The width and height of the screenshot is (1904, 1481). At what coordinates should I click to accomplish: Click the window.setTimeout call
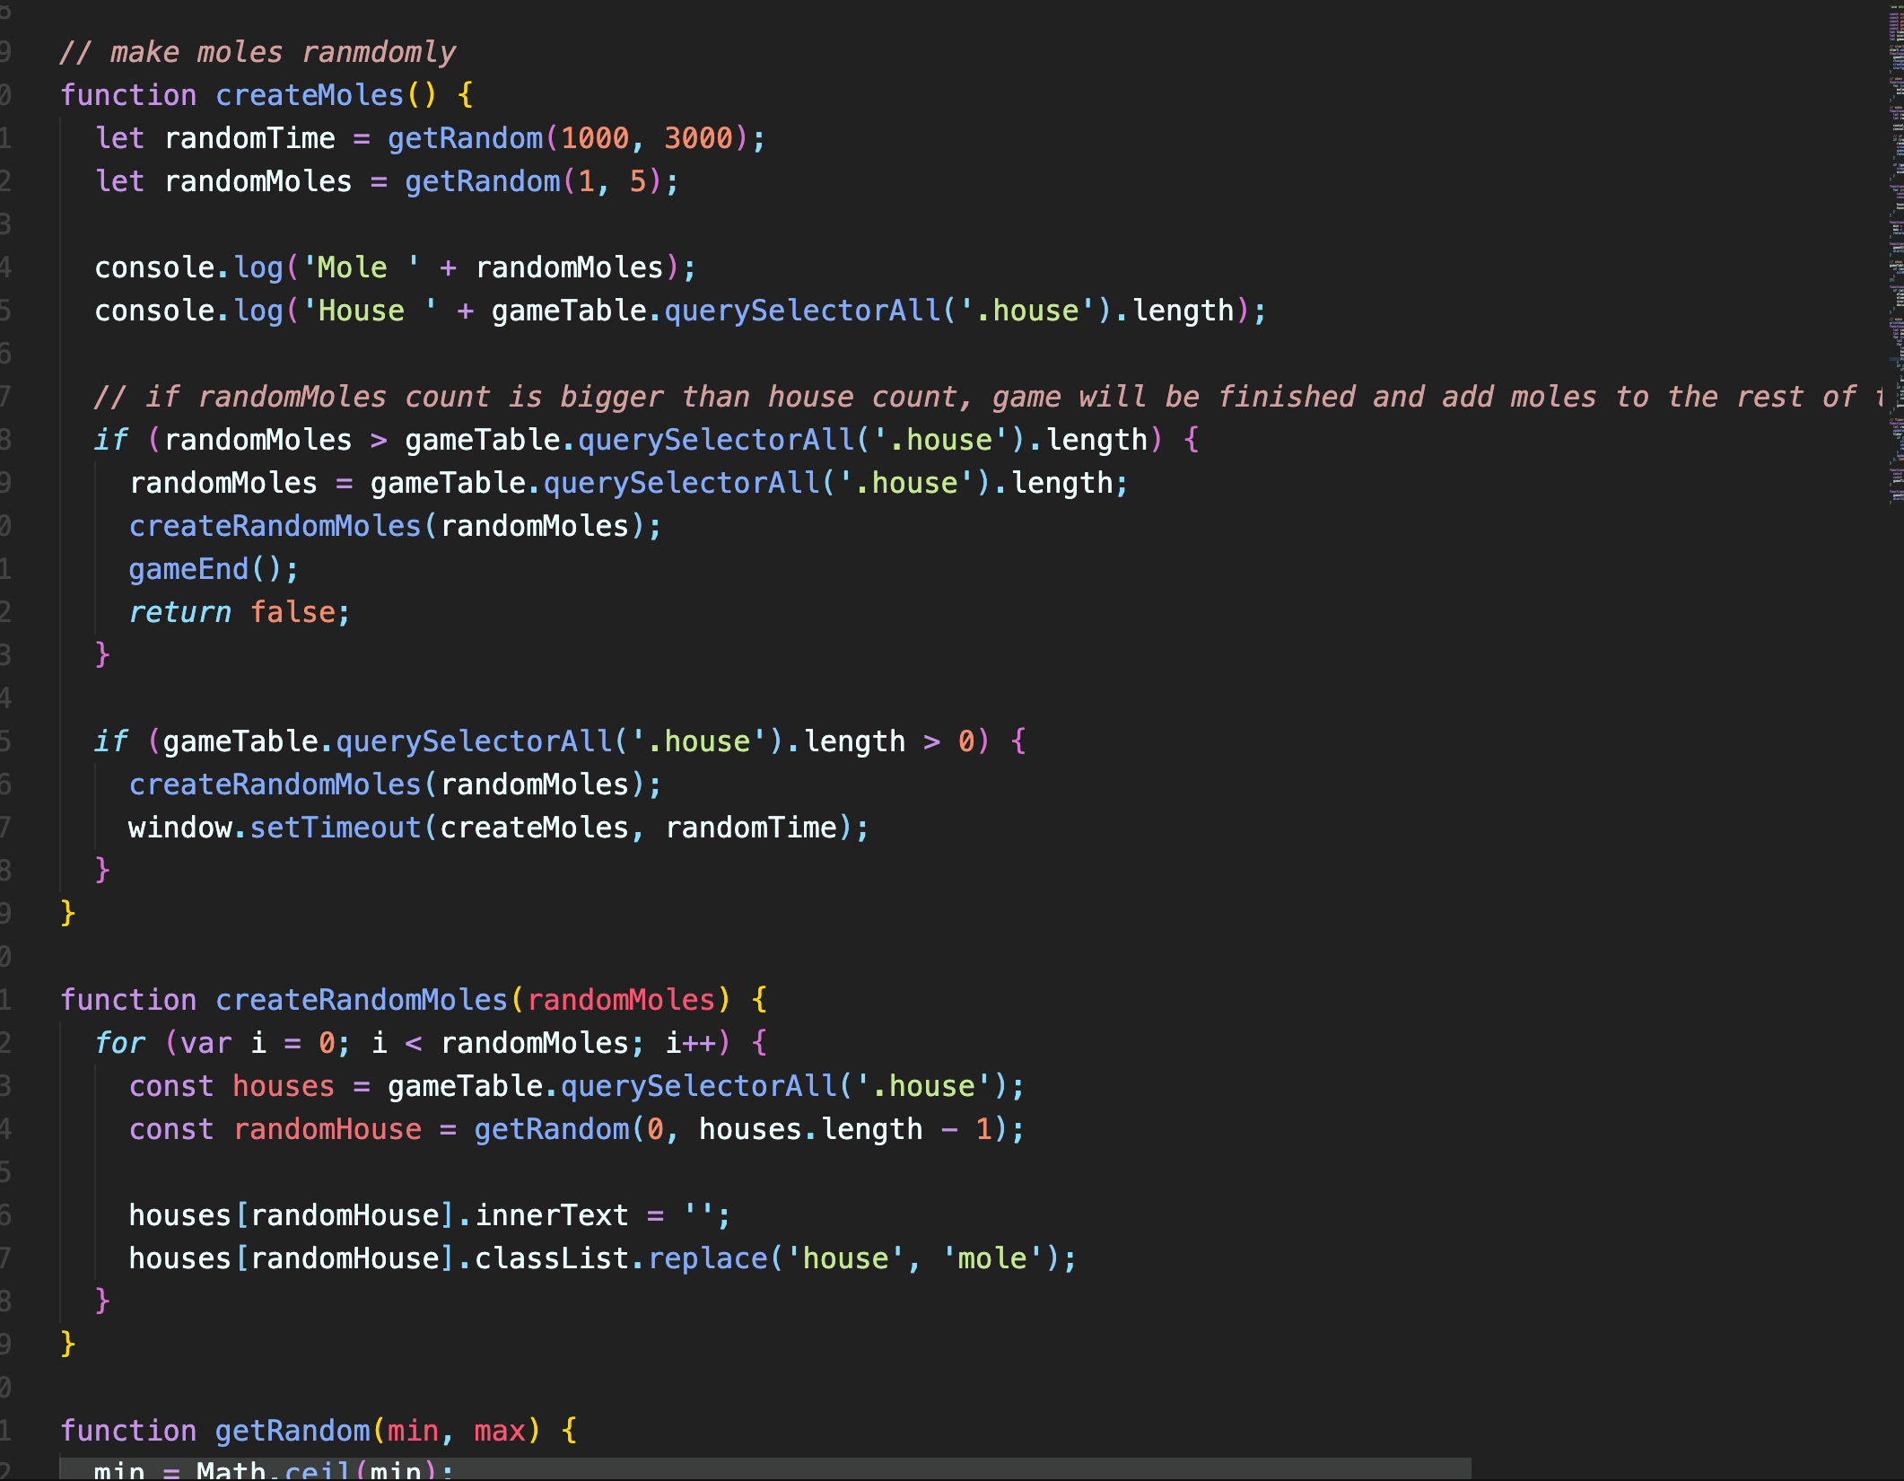click(x=335, y=828)
